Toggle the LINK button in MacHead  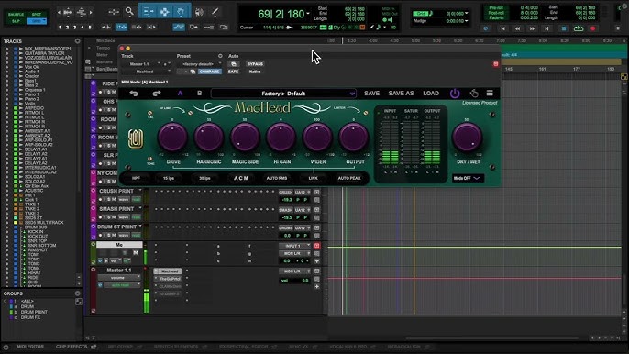tap(313, 178)
